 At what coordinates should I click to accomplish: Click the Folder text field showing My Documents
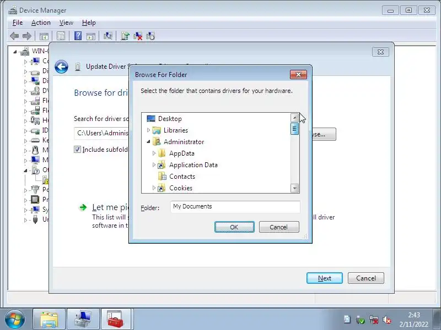(x=235, y=207)
